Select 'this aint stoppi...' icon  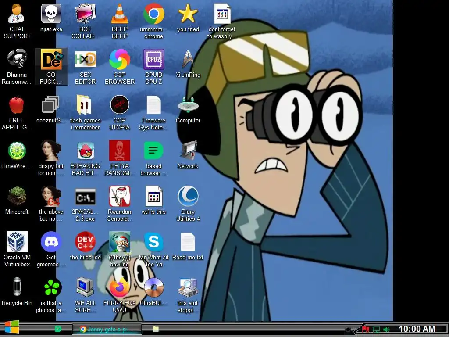(x=188, y=295)
